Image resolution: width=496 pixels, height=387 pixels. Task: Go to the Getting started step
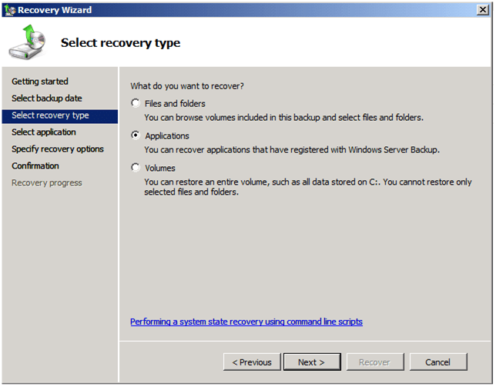click(x=40, y=82)
